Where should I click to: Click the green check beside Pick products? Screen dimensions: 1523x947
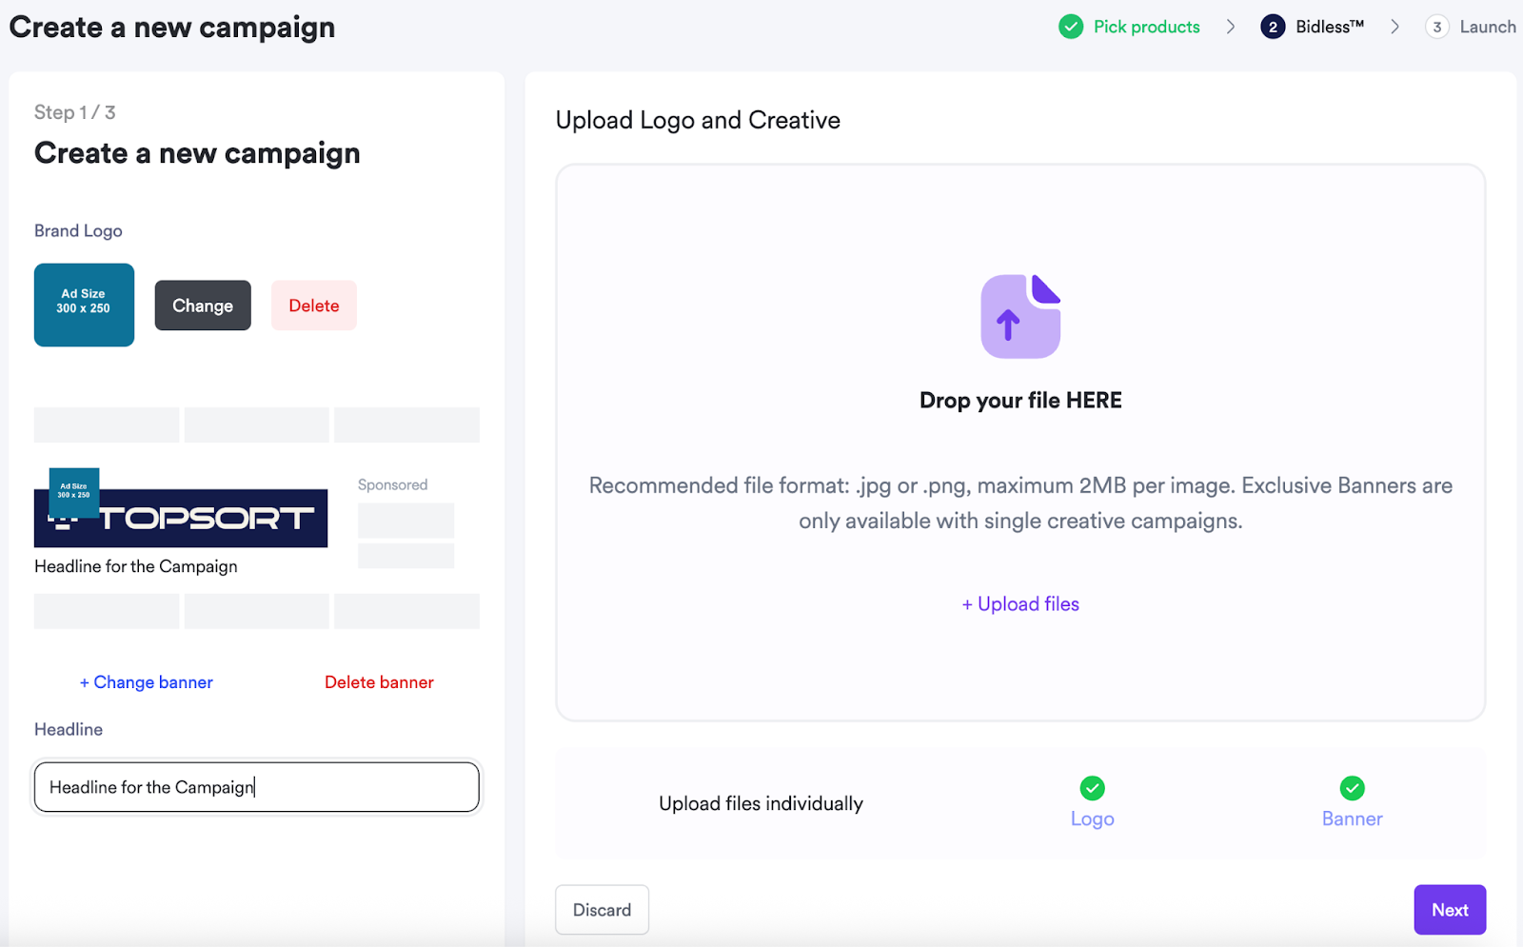[1071, 27]
